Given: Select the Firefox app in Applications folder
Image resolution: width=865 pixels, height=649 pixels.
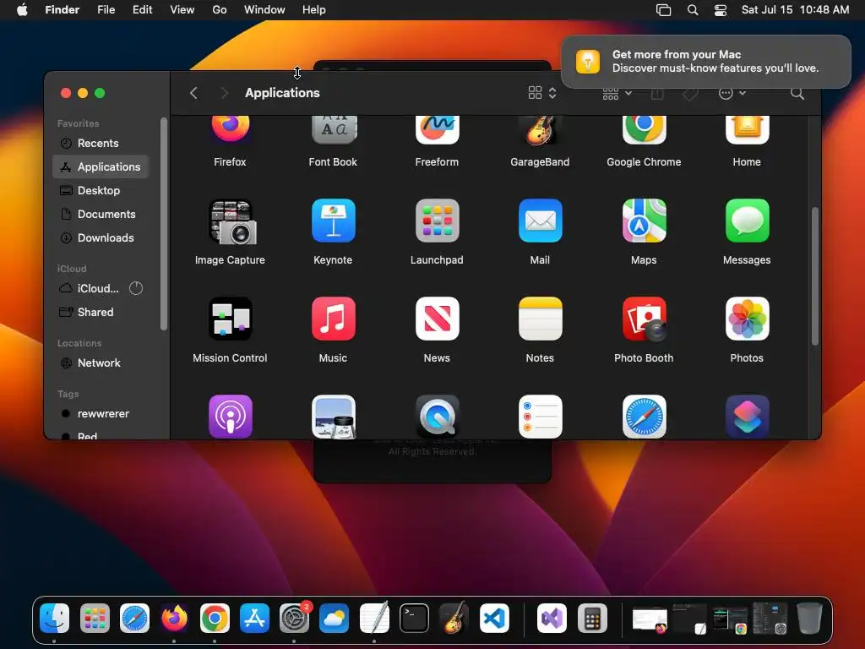Looking at the screenshot, I should tap(230, 130).
